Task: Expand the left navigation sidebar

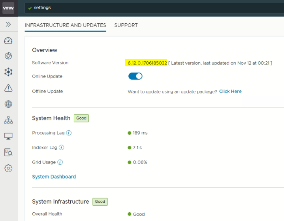Action: [8, 25]
